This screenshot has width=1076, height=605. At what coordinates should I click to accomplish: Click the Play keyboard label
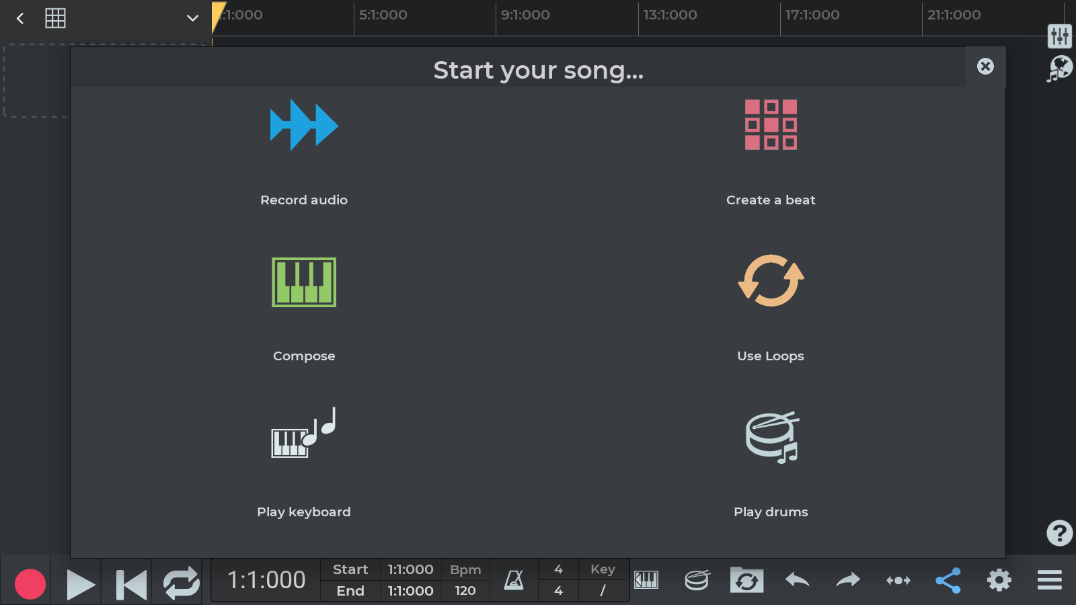click(304, 512)
